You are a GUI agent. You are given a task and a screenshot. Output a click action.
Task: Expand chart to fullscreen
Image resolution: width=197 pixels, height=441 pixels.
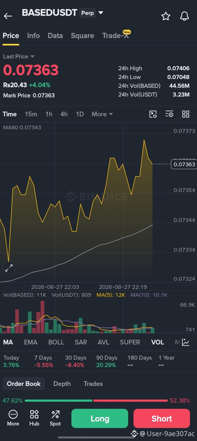9,268
